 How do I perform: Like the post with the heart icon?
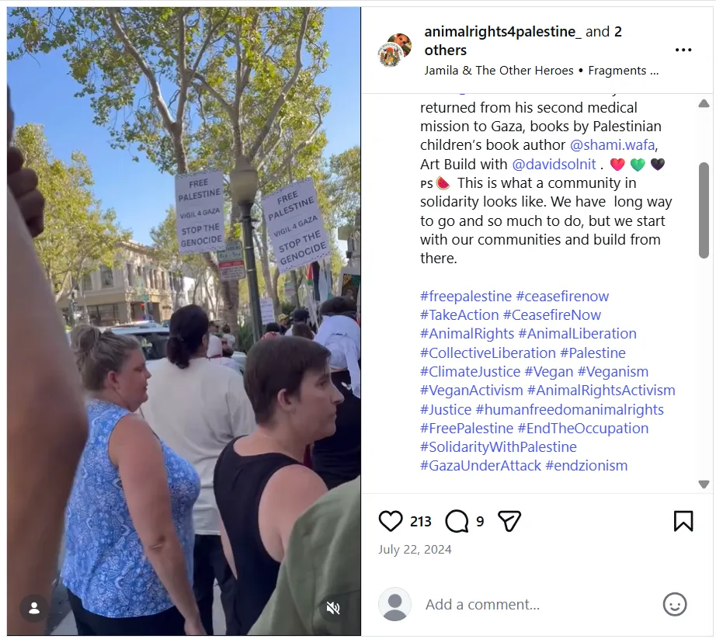tap(391, 521)
